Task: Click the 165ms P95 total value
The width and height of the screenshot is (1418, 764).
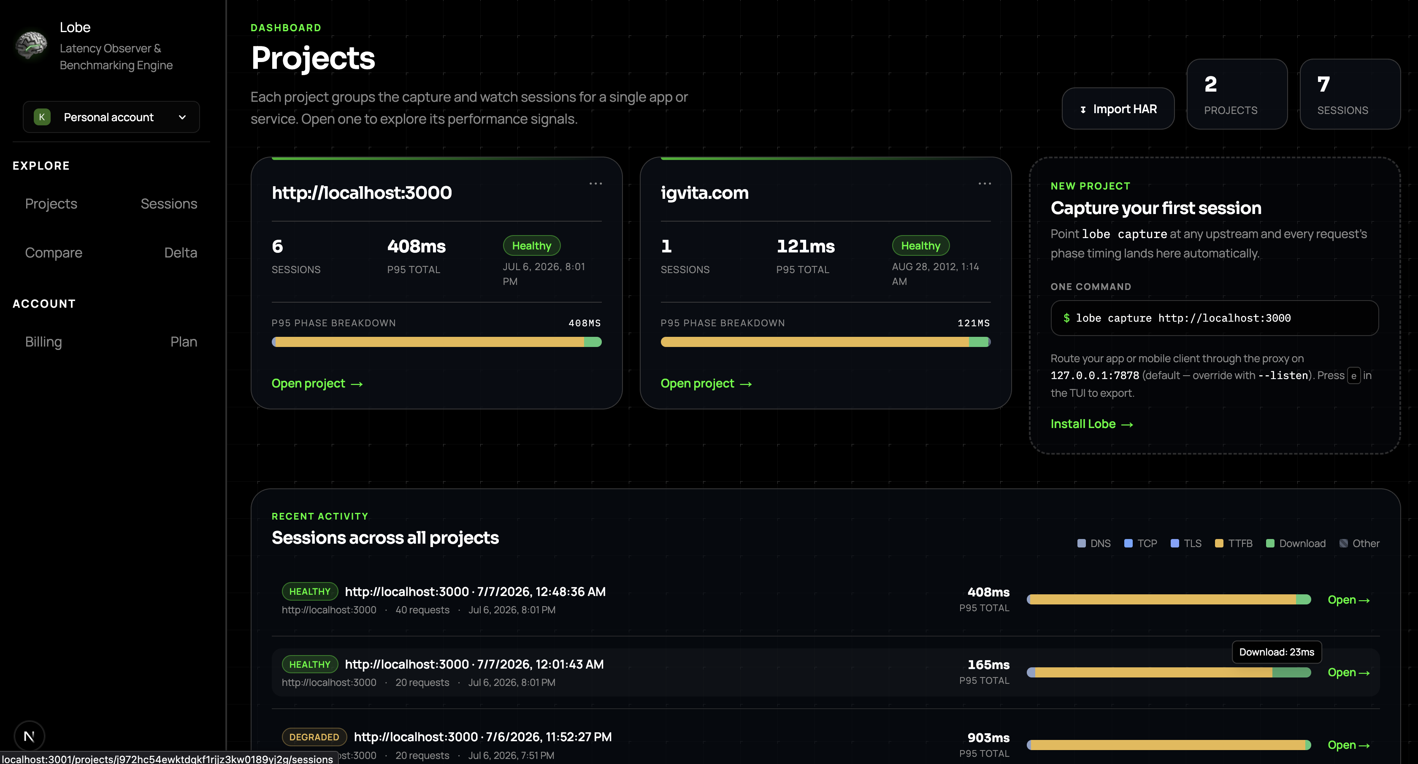Action: (x=988, y=665)
